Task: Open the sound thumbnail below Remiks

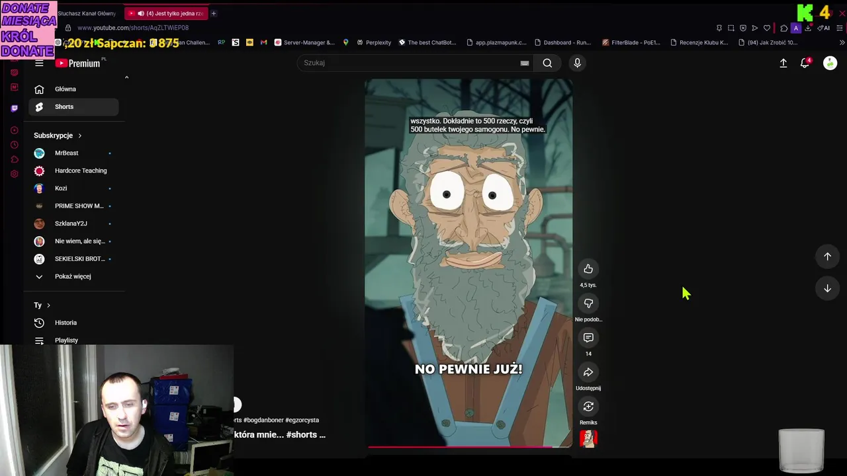Action: (x=588, y=438)
